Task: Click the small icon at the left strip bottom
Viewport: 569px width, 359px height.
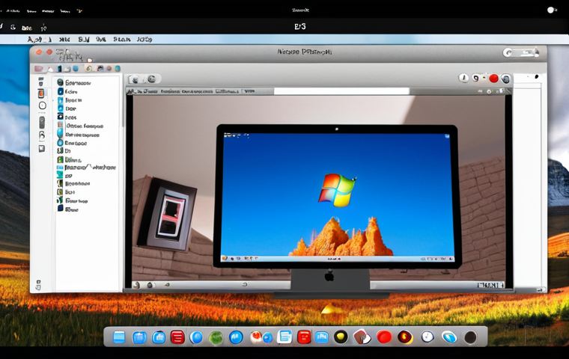Action: click(38, 285)
